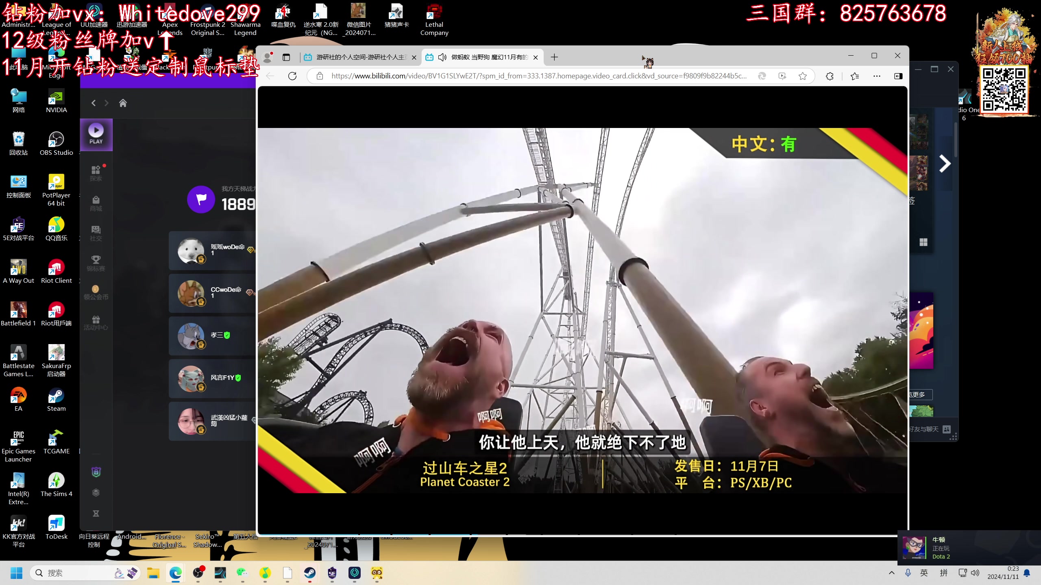Mute the audio on the playing Bilibili tab
The height and width of the screenshot is (585, 1041).
(442, 57)
